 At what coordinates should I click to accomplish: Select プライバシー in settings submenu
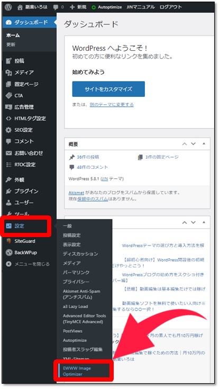[x=76, y=282]
